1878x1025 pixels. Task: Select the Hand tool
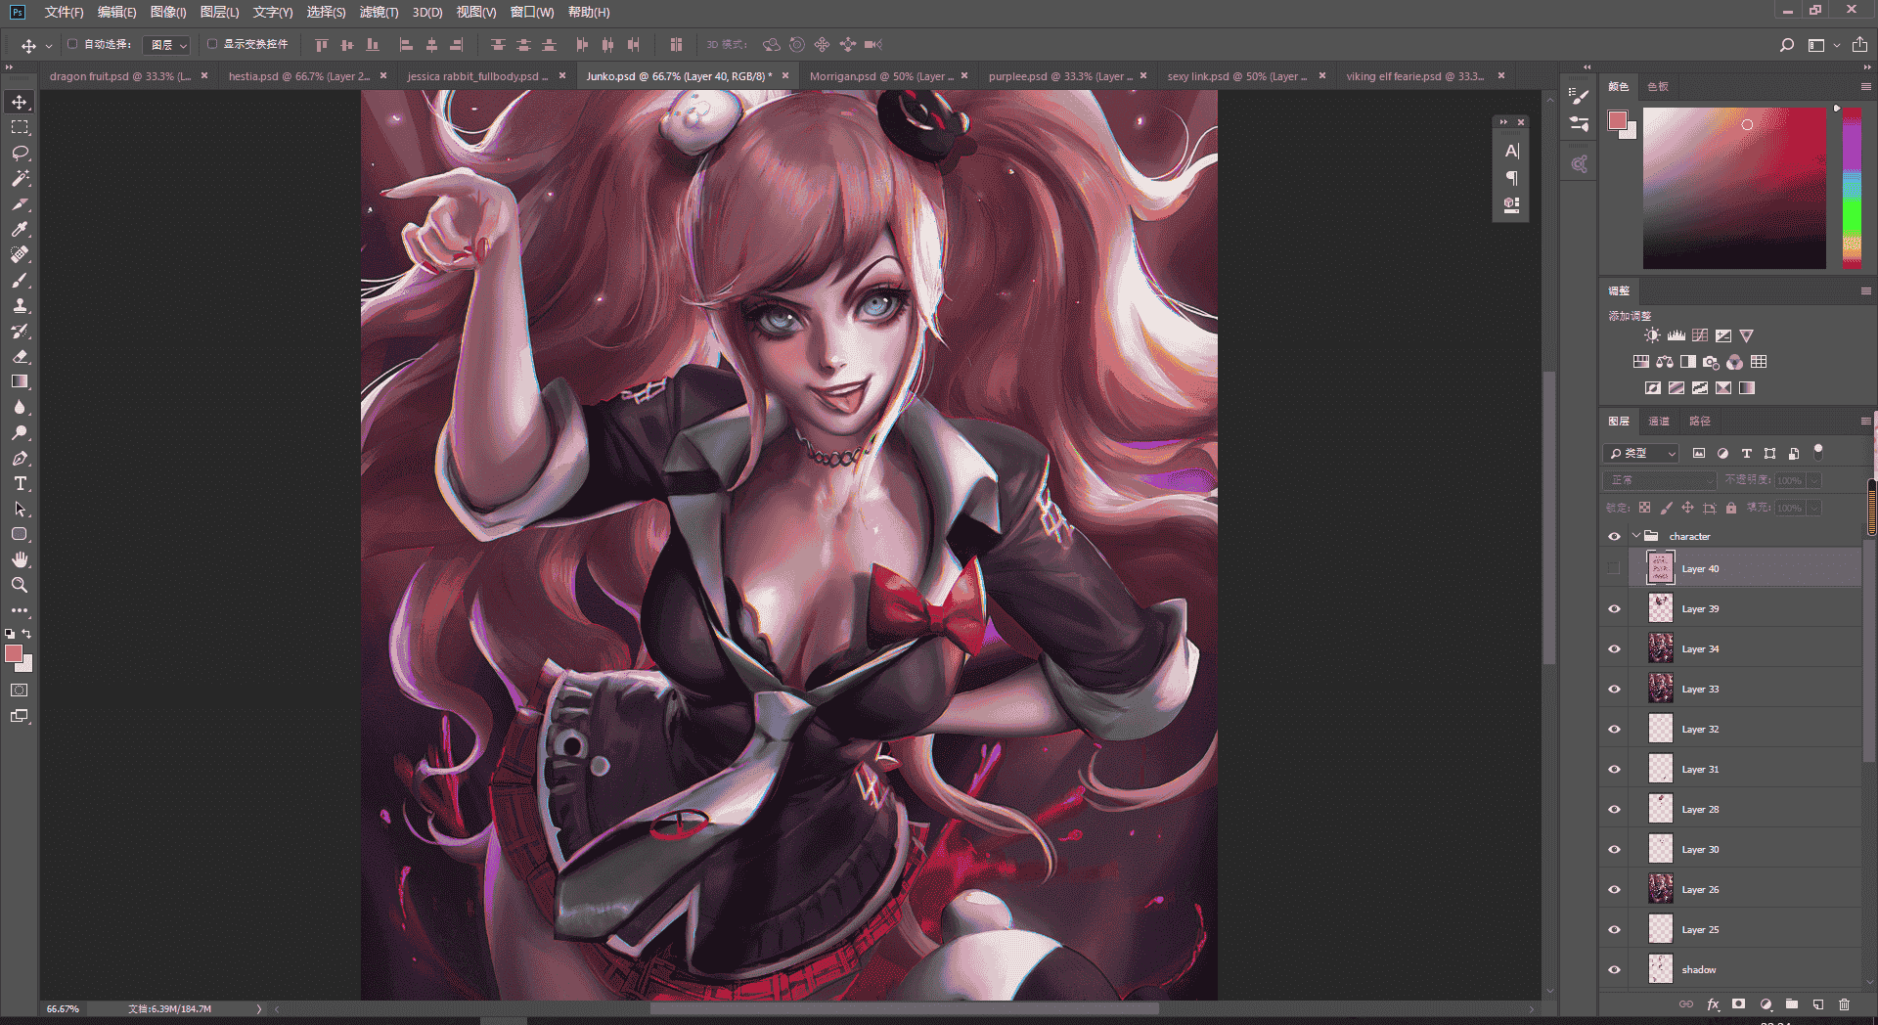click(x=20, y=559)
